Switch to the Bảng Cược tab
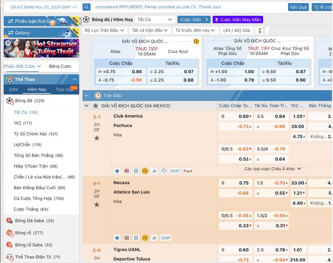Viewport: 333px width, 263px height. tap(60, 66)
